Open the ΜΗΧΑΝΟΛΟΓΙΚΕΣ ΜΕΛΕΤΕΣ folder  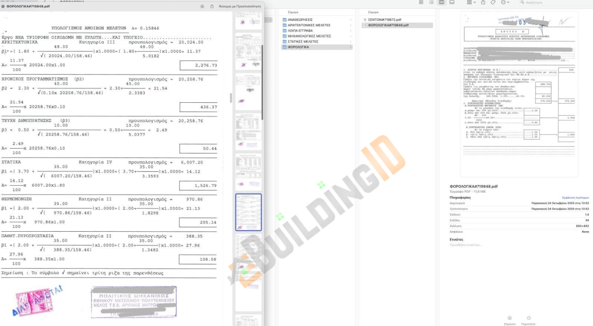coord(310,36)
